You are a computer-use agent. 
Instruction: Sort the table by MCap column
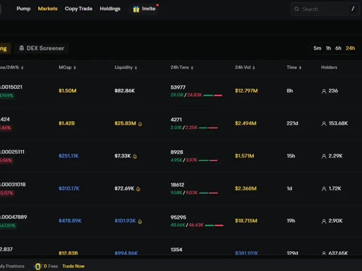click(68, 67)
